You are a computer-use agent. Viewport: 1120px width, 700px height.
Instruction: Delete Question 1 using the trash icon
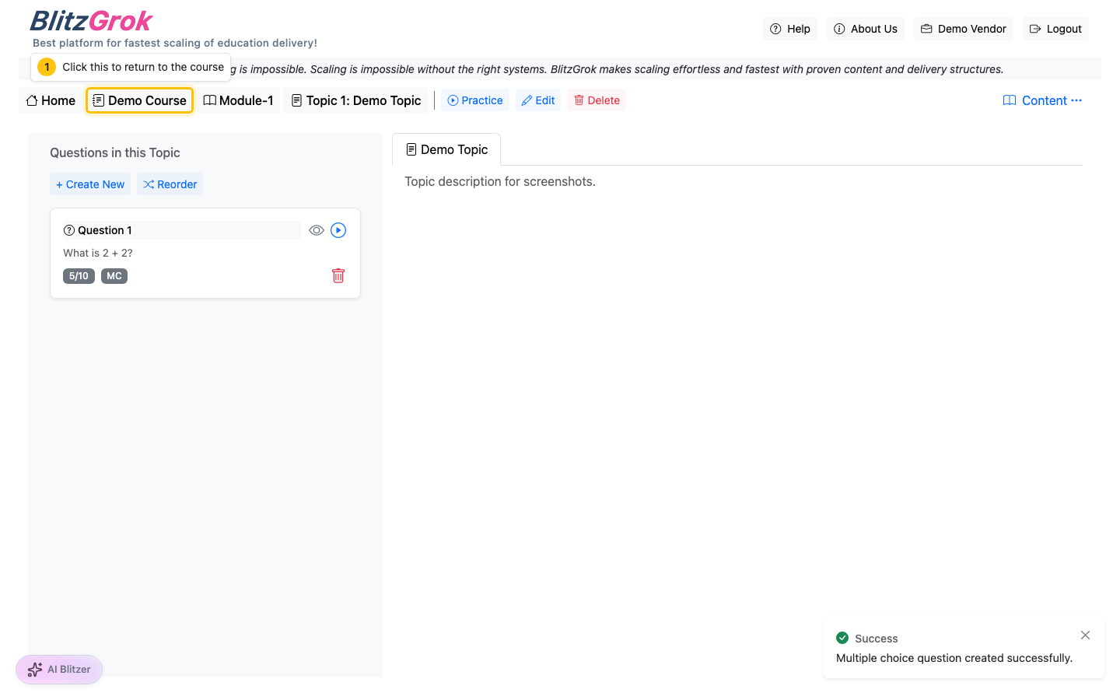338,276
